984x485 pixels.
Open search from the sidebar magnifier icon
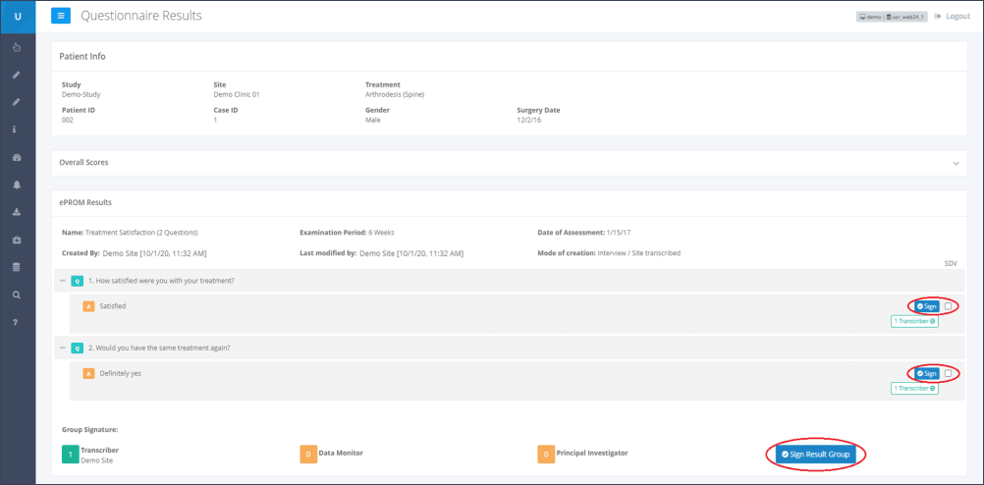click(17, 295)
